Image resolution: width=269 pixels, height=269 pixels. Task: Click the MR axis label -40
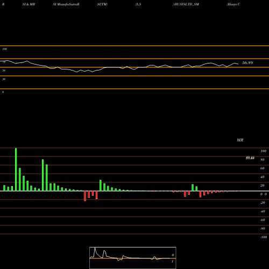[263, 211]
